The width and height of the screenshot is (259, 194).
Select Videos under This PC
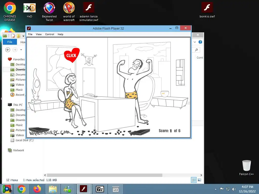(17, 135)
